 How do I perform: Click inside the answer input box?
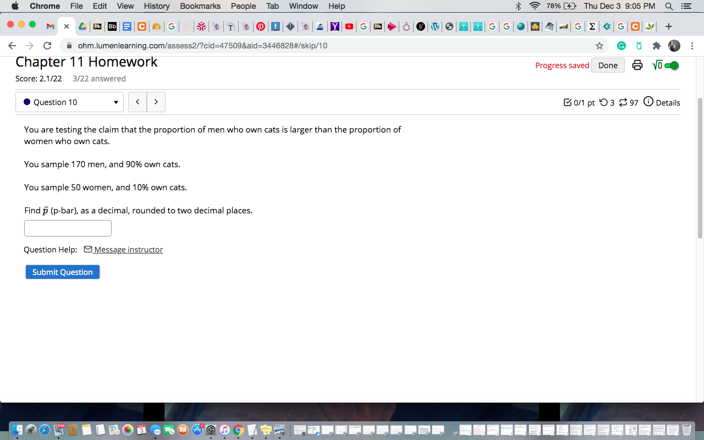[68, 228]
